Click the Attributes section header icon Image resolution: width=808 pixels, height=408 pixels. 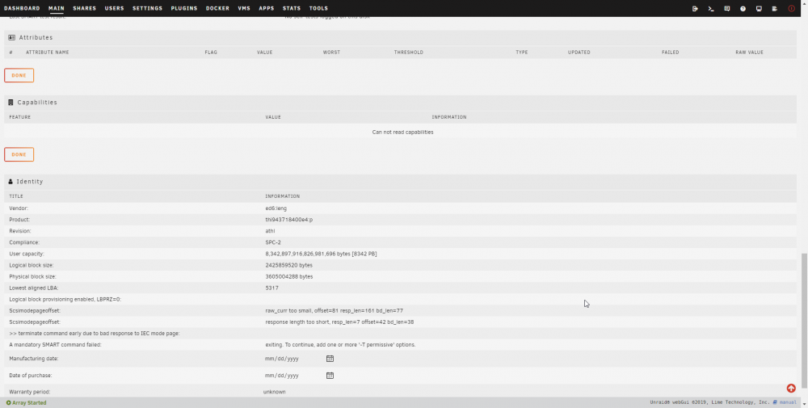coord(12,38)
